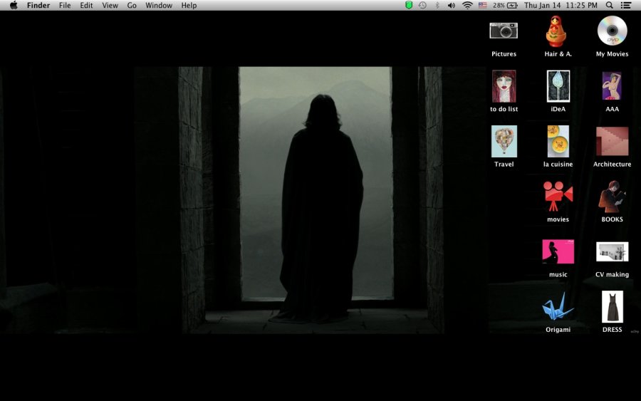Open the Architecture staircase icon
641x401 pixels.
612,142
